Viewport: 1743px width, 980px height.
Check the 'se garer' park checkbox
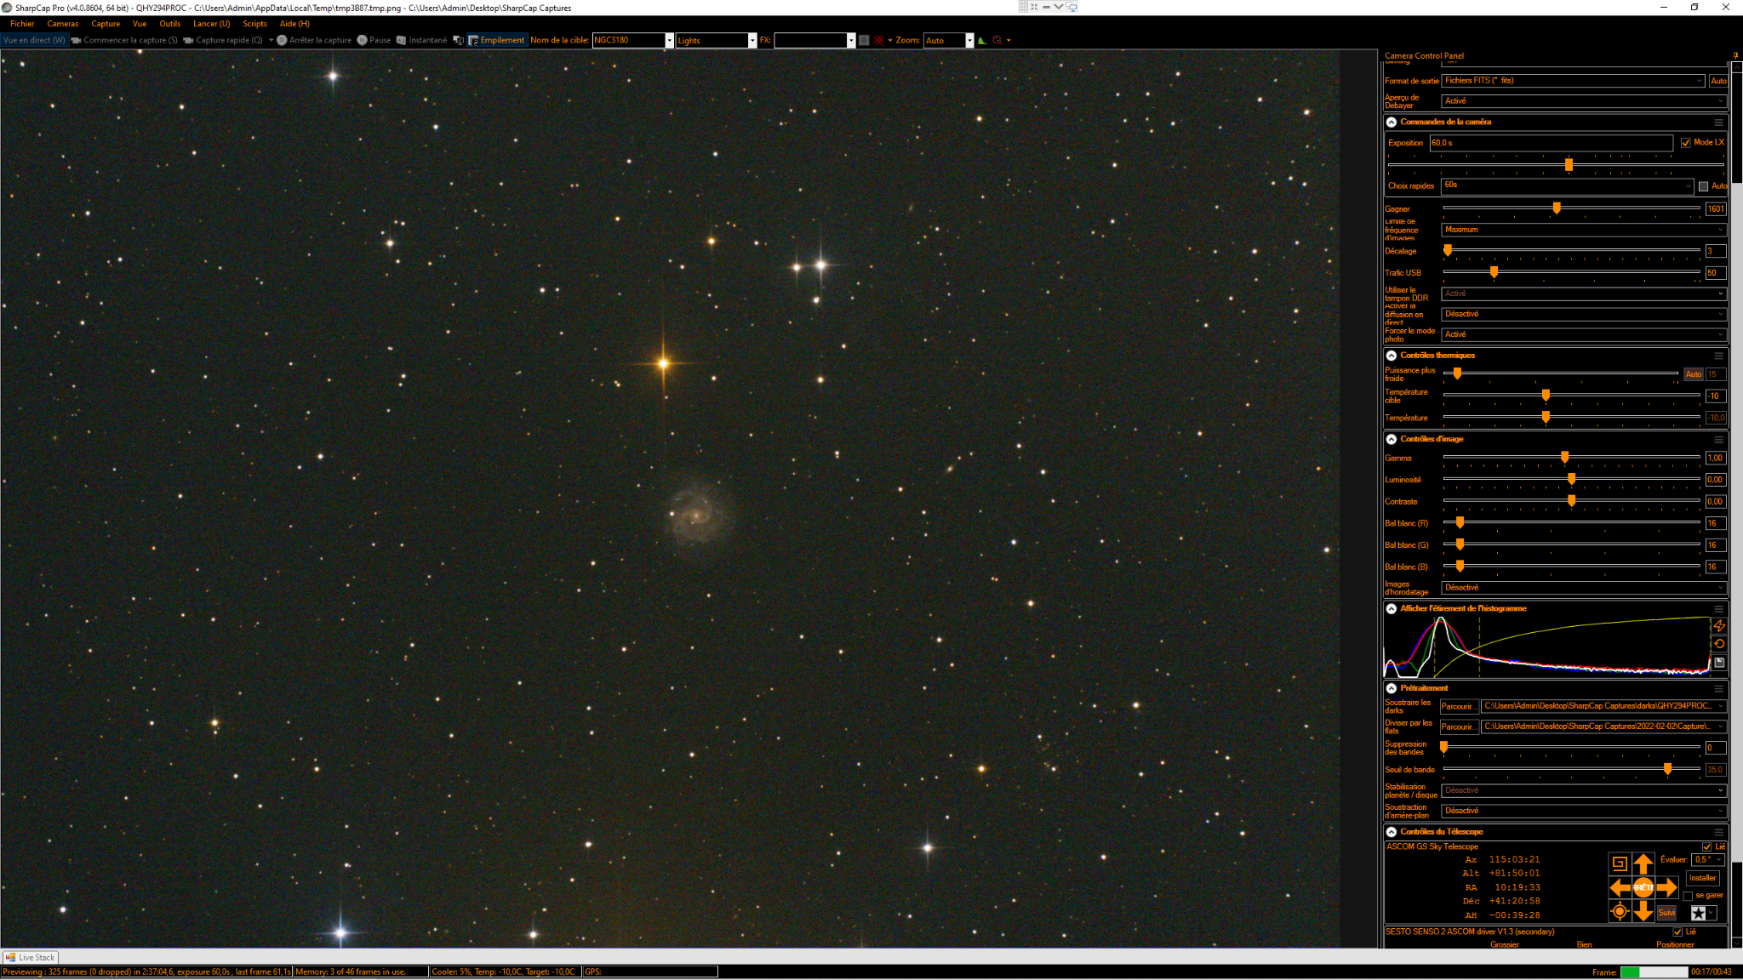pos(1688,896)
